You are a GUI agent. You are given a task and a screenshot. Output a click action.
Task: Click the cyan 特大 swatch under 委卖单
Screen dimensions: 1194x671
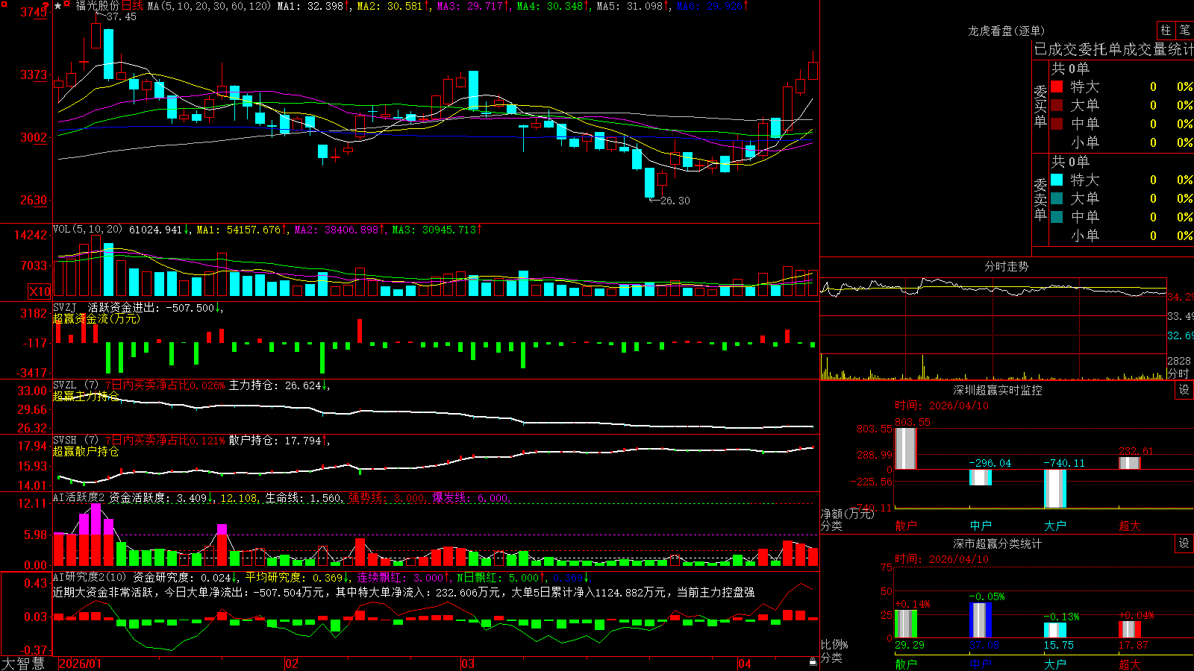[x=1057, y=180]
